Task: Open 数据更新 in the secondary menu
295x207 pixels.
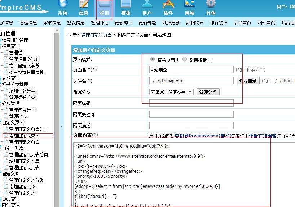Action: point(171,23)
